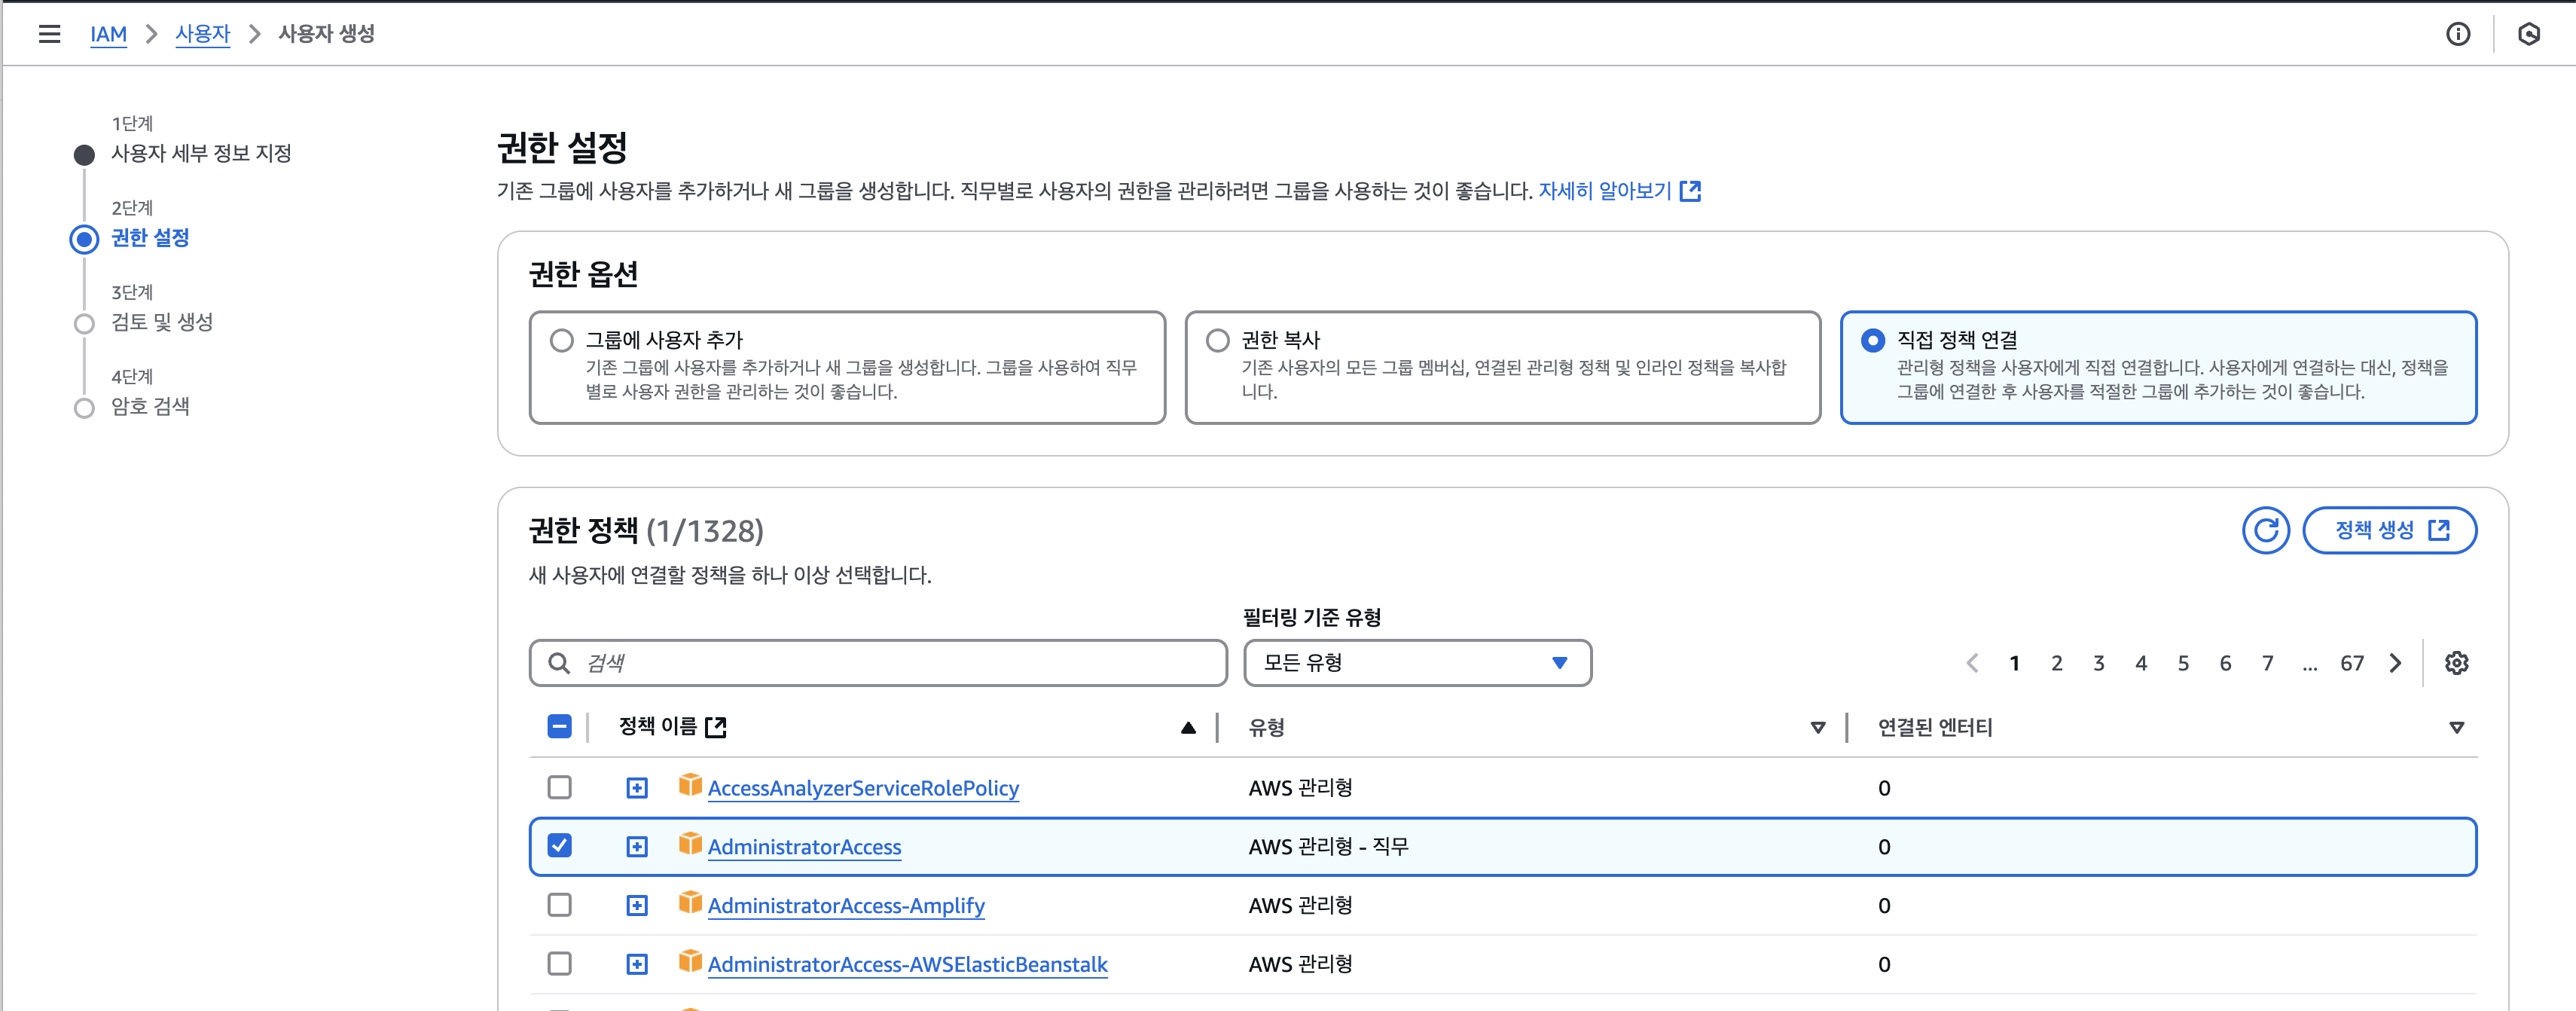Select the 그룹에 사용자 추가 radio option
This screenshot has height=1011, width=2576.
click(562, 340)
